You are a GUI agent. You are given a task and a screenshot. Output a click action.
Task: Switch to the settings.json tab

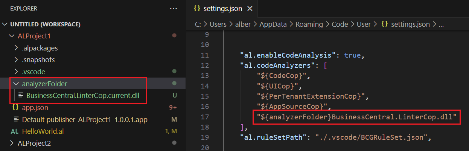pos(223,8)
